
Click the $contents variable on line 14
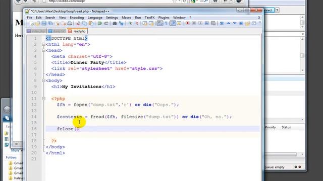[69, 117]
